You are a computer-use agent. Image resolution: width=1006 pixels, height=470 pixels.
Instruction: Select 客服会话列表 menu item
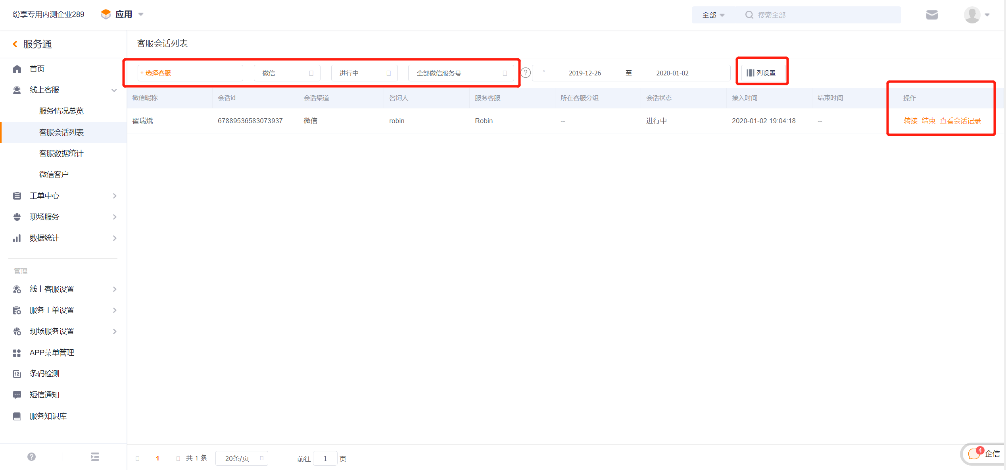tap(63, 132)
